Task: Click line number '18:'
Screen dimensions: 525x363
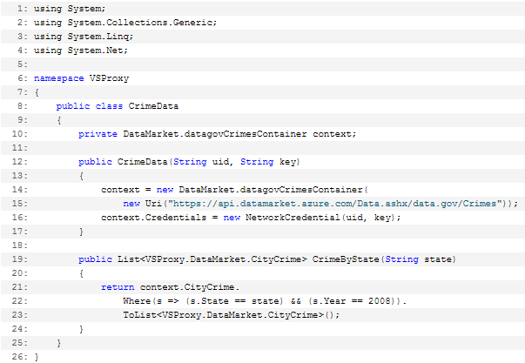Action: [x=20, y=245]
